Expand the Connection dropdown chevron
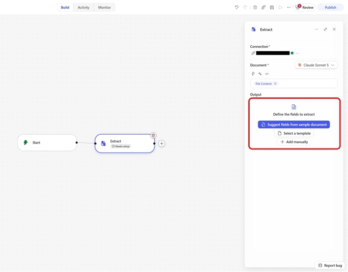The image size is (348, 272). tap(297, 53)
